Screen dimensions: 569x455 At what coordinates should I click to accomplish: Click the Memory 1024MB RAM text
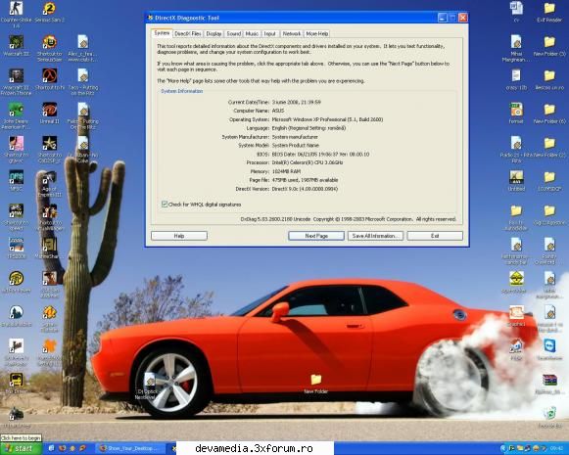(x=286, y=171)
